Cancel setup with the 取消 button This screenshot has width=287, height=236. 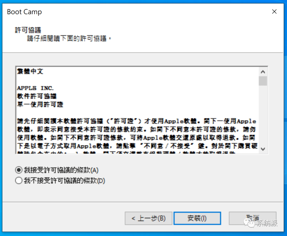coord(252,218)
